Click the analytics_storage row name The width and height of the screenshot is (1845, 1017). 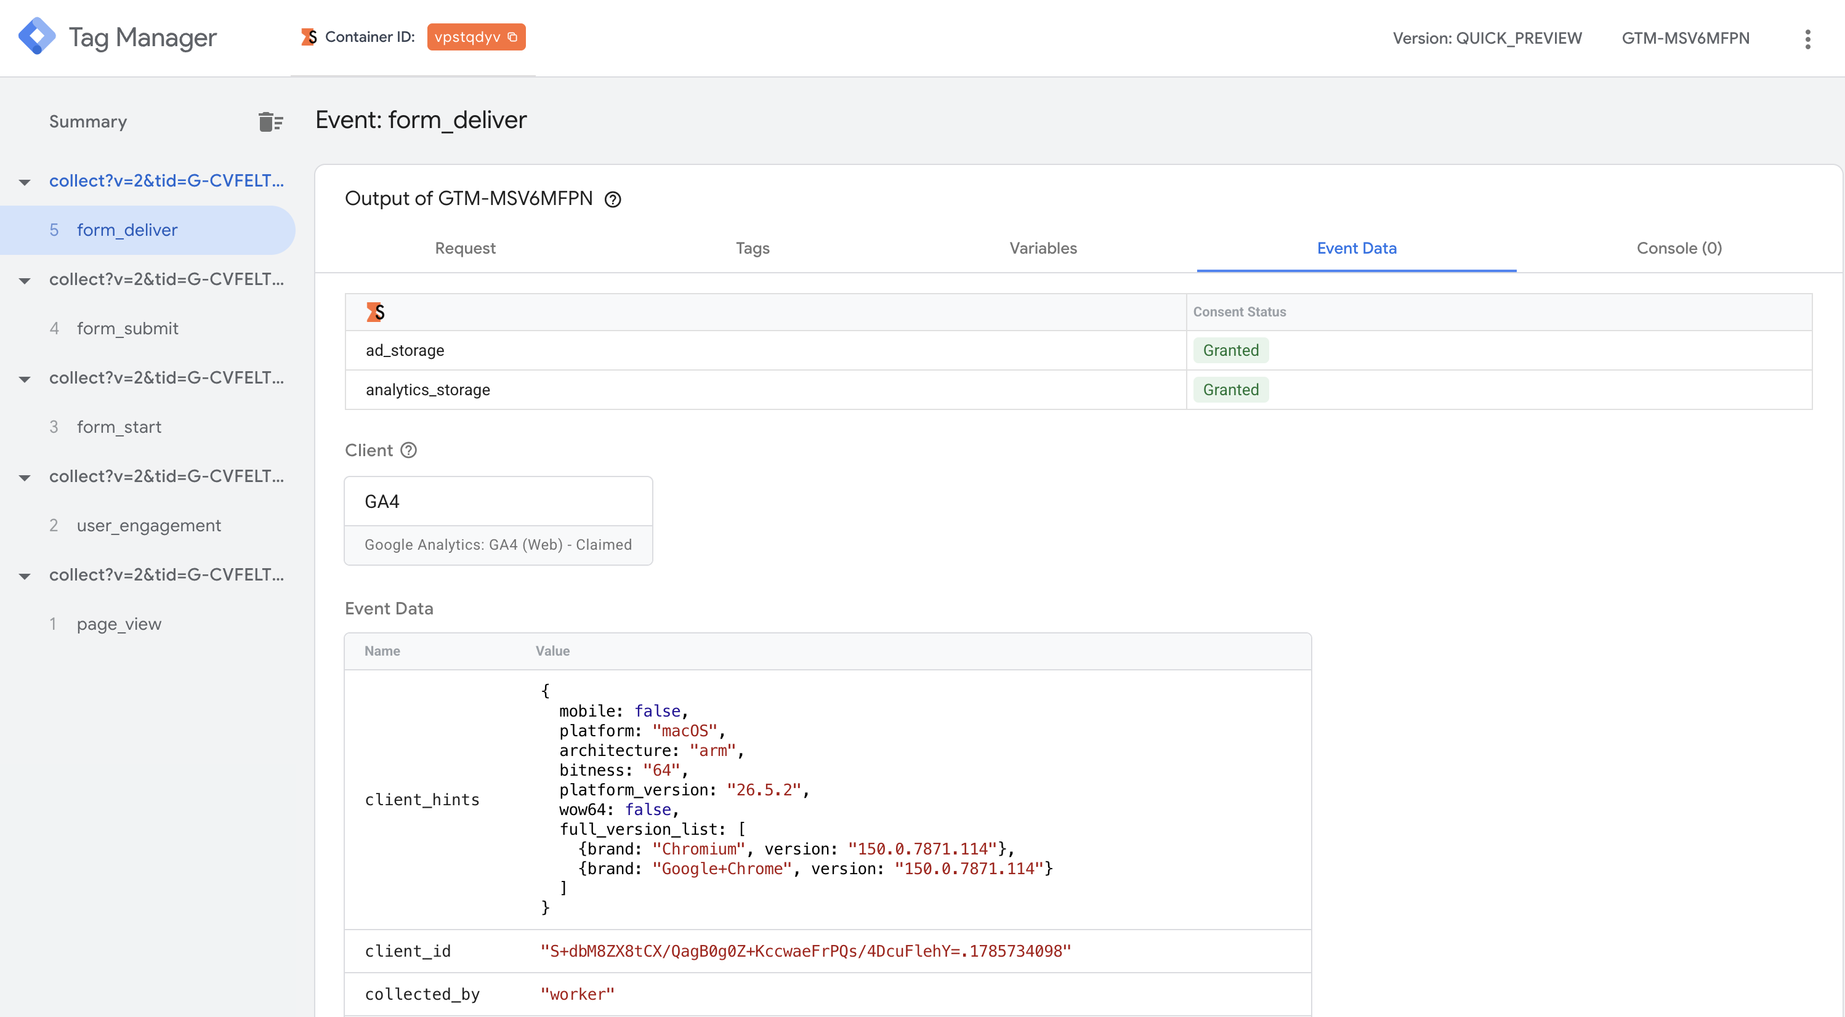point(427,390)
